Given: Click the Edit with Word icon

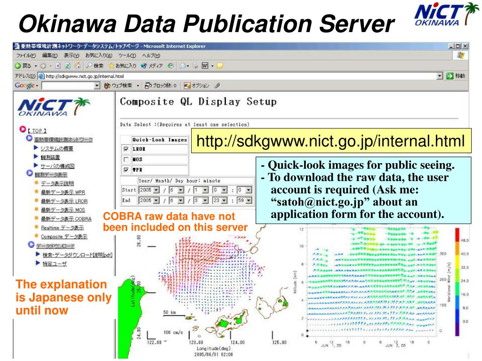Looking at the screenshot, I should [x=205, y=66].
